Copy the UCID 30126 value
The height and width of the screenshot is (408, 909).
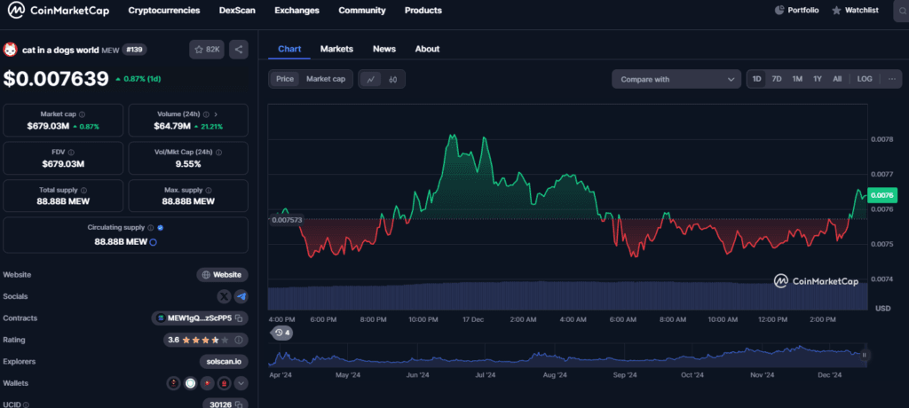point(239,404)
